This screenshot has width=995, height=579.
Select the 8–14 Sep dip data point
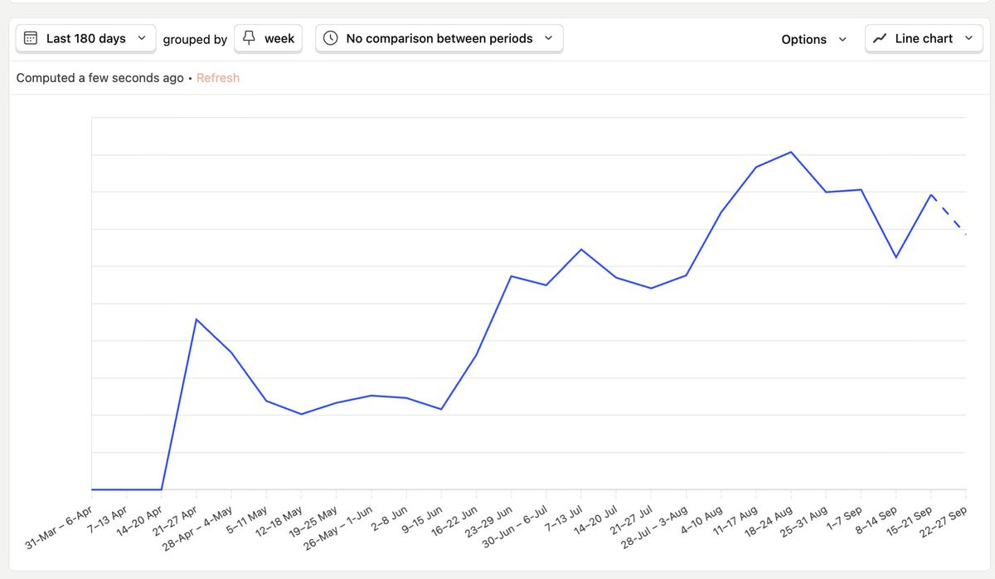tap(896, 257)
